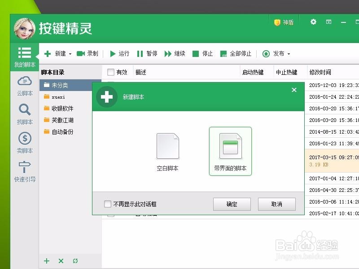Select the row dated 2015-12-03

[332, 85]
